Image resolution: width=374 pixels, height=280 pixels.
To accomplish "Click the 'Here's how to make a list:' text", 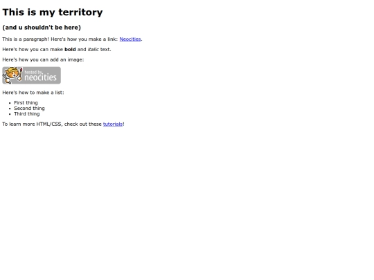I will [x=33, y=93].
